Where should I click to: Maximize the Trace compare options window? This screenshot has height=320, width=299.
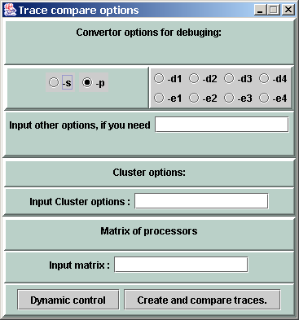click(274, 10)
